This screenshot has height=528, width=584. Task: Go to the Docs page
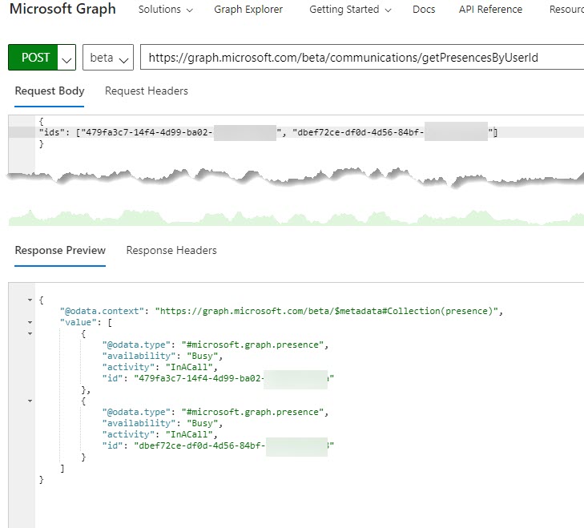pyautogui.click(x=424, y=10)
